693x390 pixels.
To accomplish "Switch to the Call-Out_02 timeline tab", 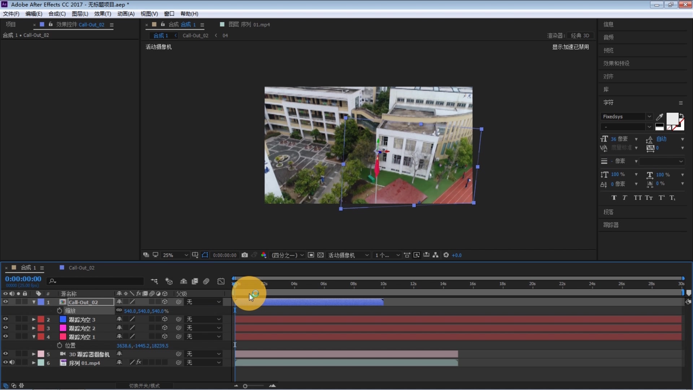I will [x=81, y=268].
